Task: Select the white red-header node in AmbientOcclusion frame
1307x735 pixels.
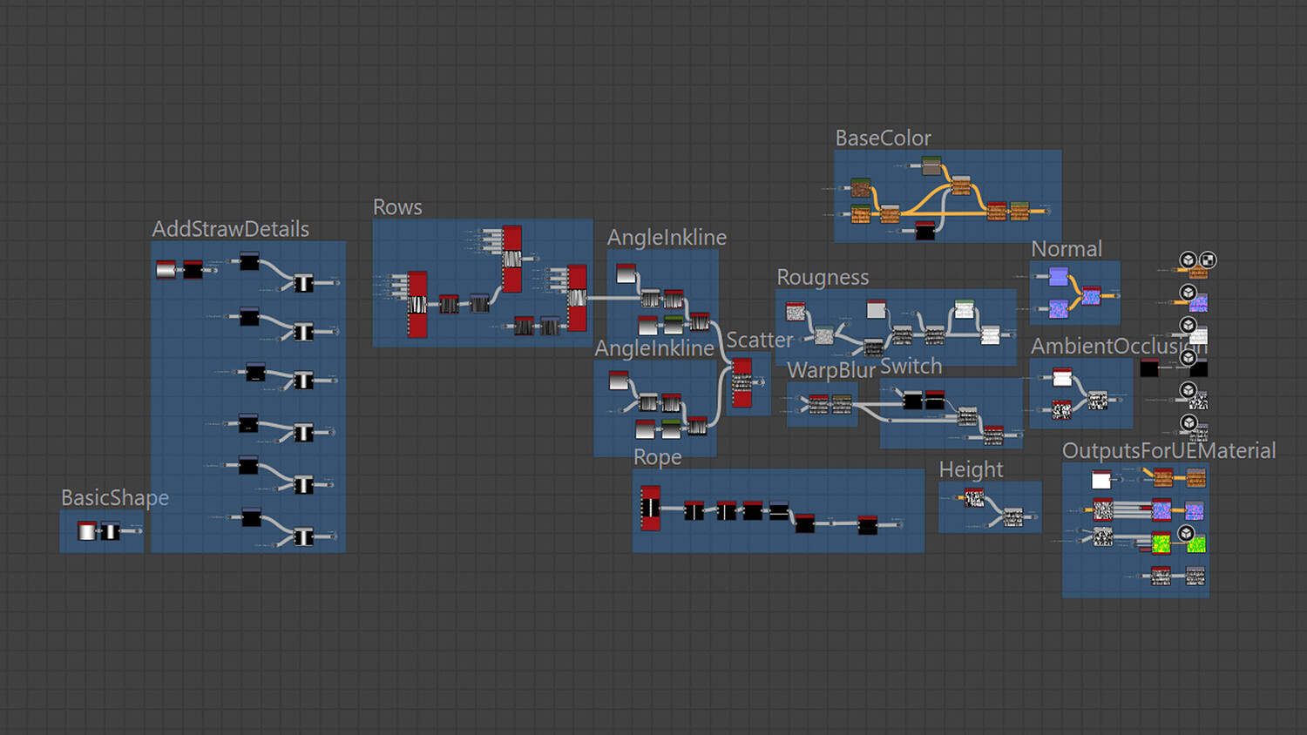Action: click(1062, 377)
